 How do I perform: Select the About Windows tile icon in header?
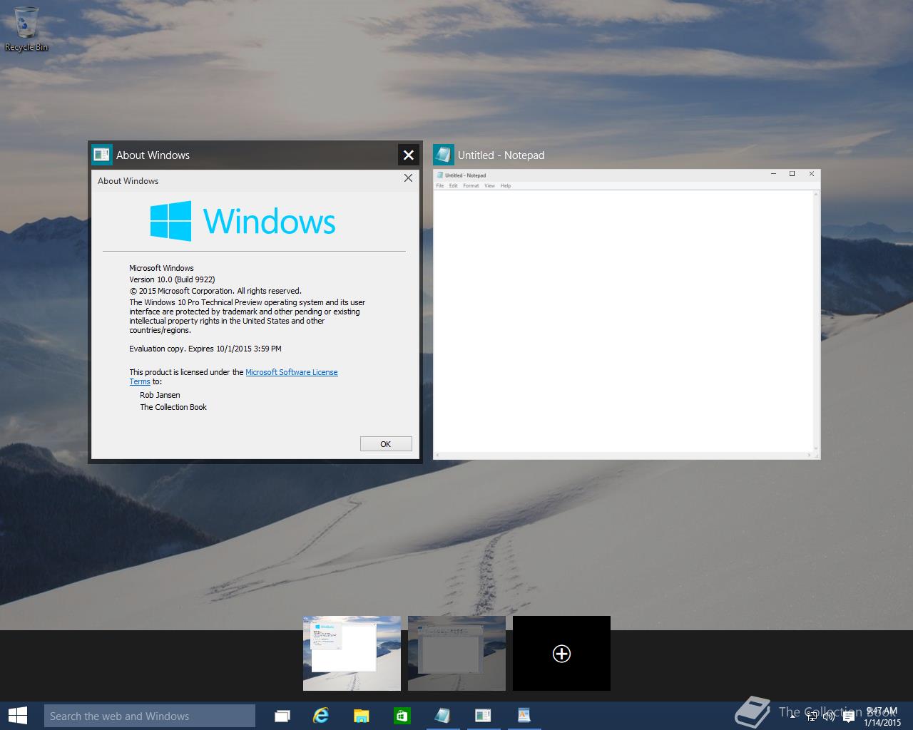click(x=102, y=155)
